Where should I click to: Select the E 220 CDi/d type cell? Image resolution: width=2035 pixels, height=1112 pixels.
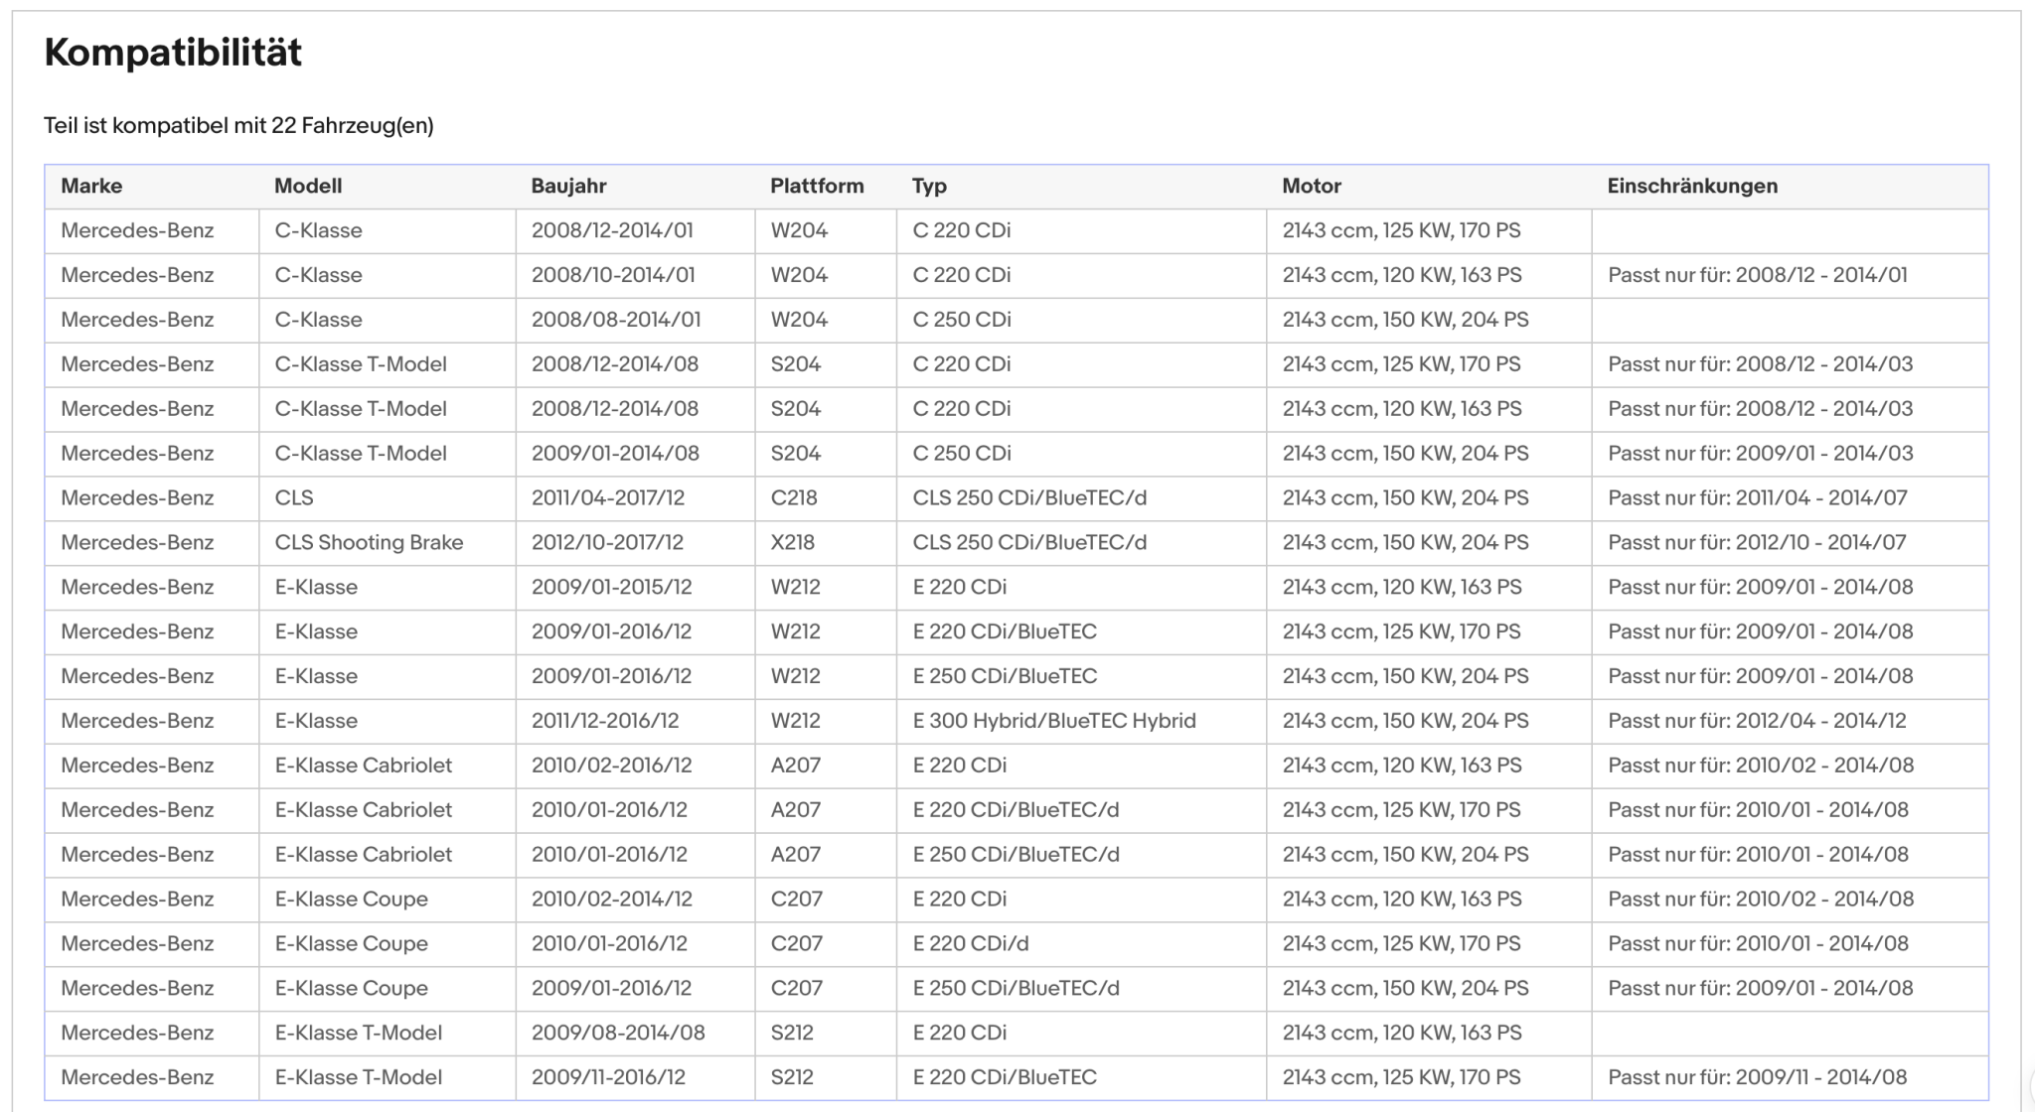pos(971,943)
